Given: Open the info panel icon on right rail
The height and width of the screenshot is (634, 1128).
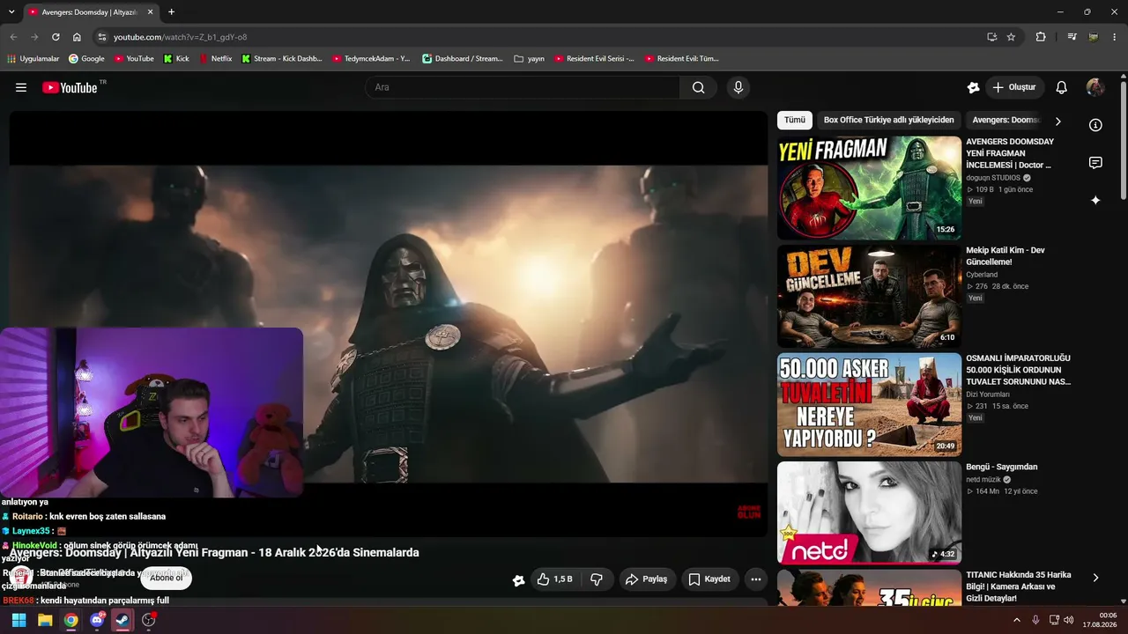Looking at the screenshot, I should point(1095,125).
